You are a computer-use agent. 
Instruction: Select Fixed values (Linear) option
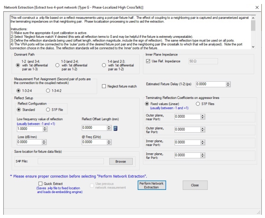point(147,104)
